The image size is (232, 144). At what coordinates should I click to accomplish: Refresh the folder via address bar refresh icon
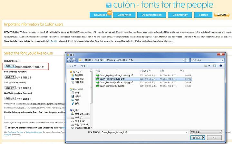pos(188,60)
